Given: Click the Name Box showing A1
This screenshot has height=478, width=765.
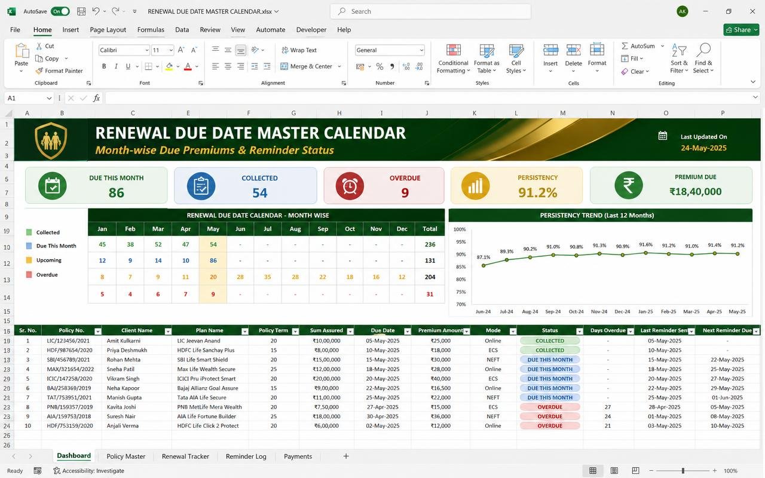Looking at the screenshot, I should click(x=29, y=98).
